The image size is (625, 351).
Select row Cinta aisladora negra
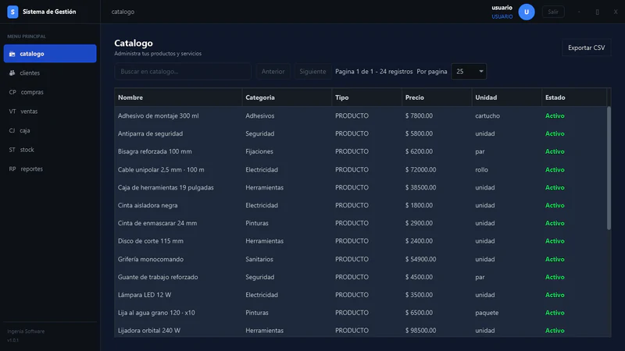(x=361, y=205)
